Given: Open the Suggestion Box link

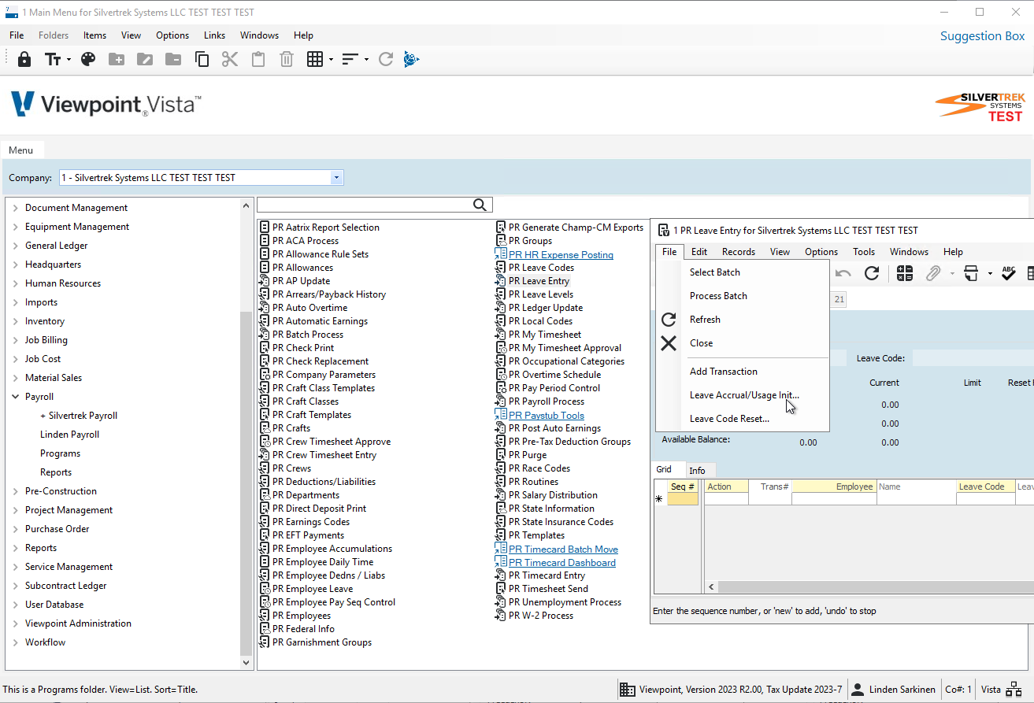Looking at the screenshot, I should coord(982,36).
